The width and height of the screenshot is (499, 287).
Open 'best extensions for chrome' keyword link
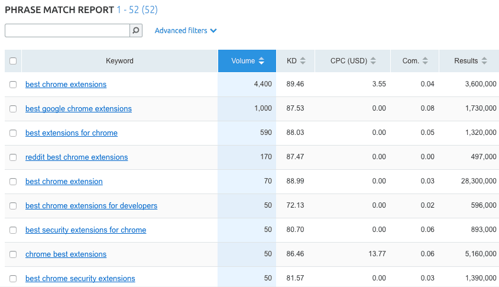pos(72,133)
